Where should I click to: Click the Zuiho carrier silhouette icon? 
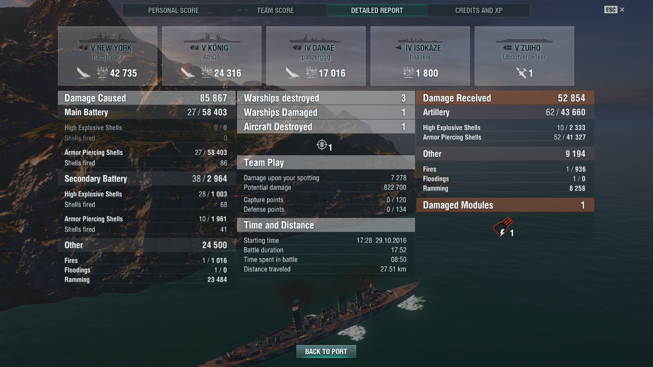pos(524,40)
